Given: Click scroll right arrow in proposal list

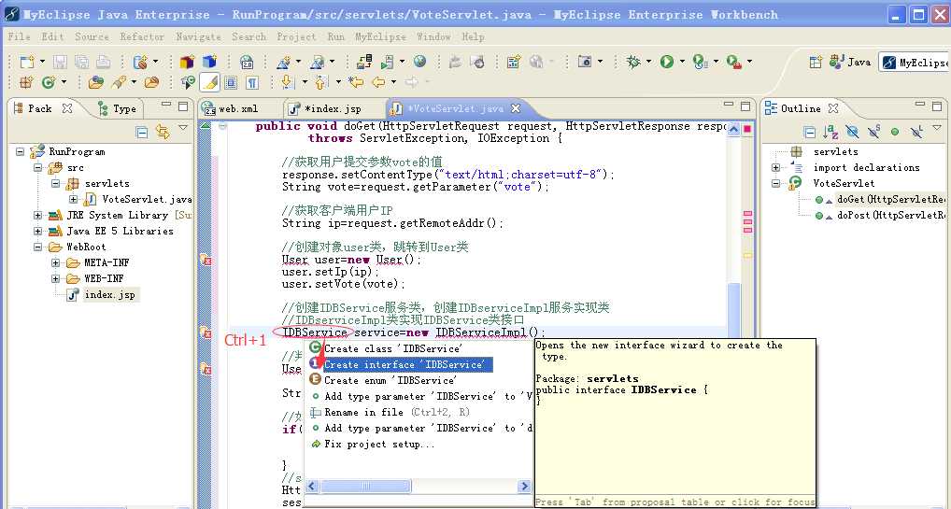Looking at the screenshot, I should pos(525,486).
